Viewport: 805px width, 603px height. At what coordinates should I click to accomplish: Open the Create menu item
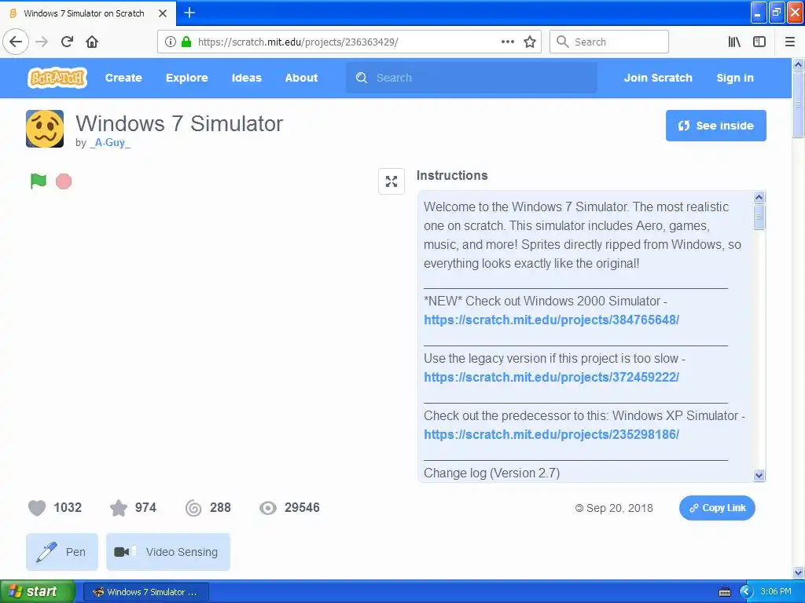(x=123, y=78)
